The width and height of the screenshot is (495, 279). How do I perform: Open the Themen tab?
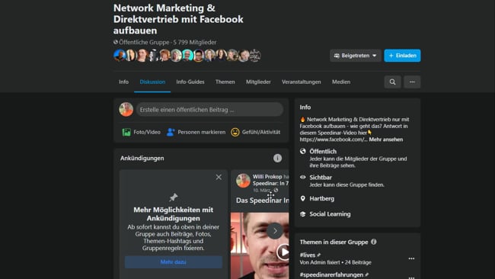(x=225, y=82)
